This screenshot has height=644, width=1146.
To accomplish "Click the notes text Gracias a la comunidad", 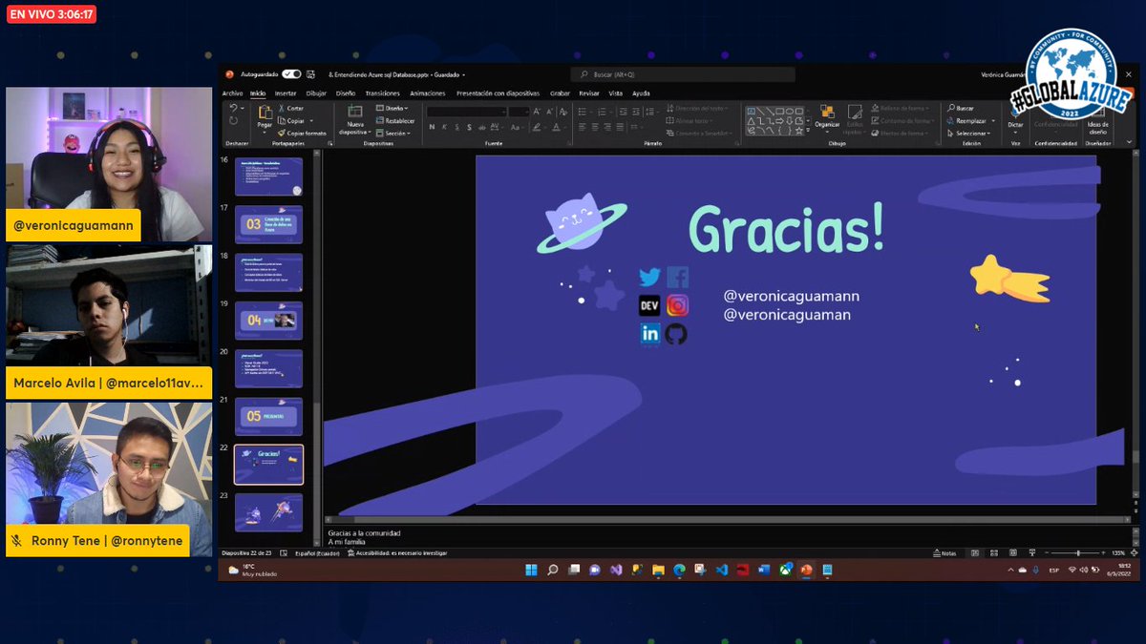I will coord(364,533).
